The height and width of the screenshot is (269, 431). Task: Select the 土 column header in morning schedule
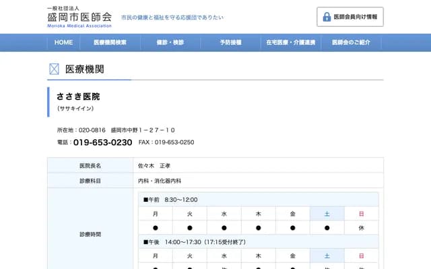pos(327,214)
